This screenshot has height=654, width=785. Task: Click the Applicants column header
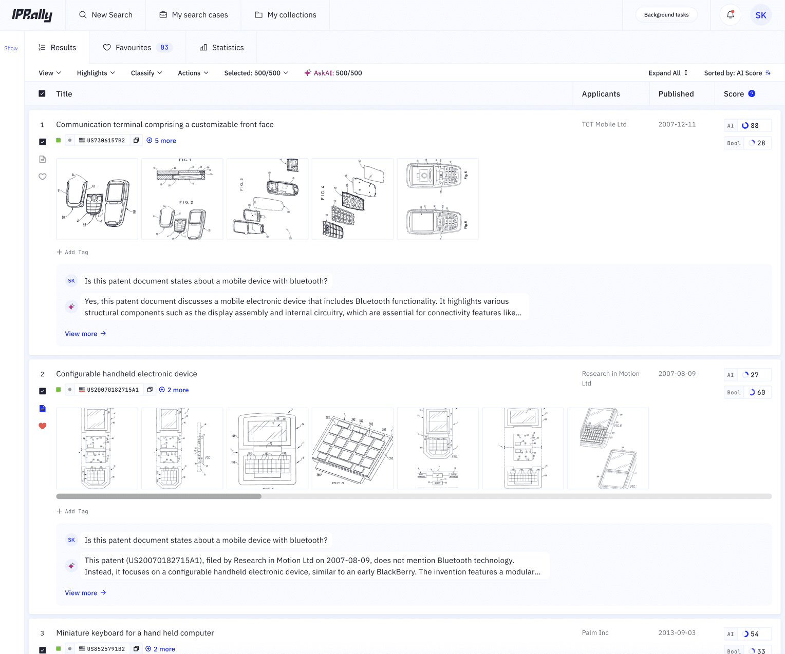(601, 94)
